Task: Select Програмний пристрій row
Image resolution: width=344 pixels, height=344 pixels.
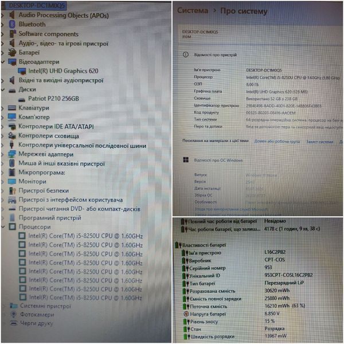Action: click(x=50, y=218)
